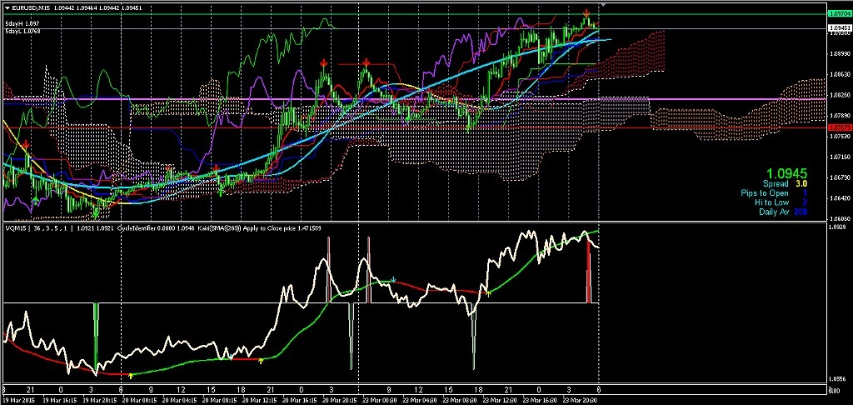Click the chart shift marker at top

tap(603, 4)
